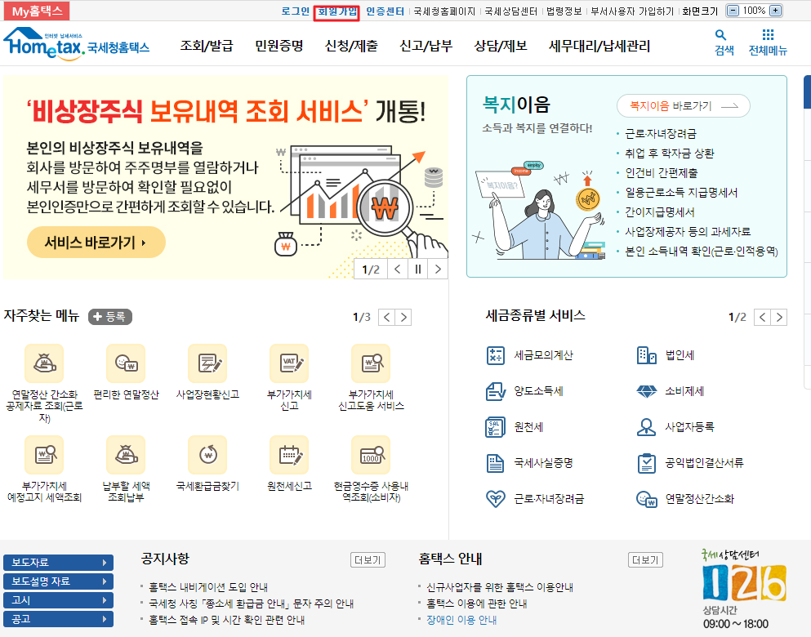
Task: Open 장애인 이용 안내 link
Action: click(x=461, y=619)
